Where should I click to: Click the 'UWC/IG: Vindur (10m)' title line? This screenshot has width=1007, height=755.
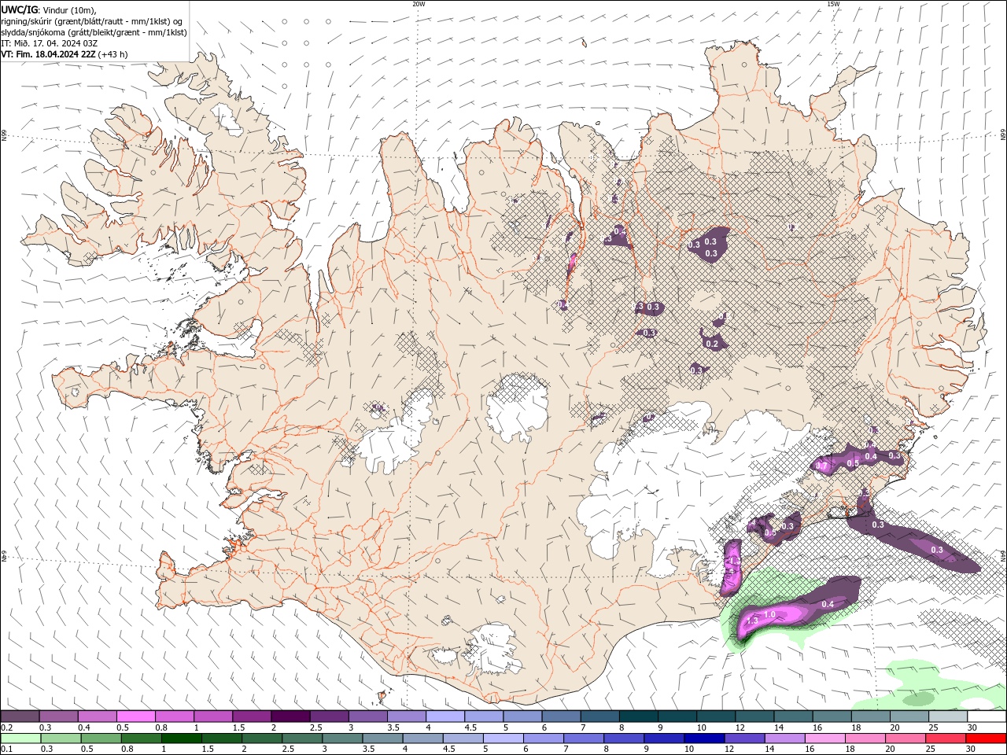click(49, 9)
